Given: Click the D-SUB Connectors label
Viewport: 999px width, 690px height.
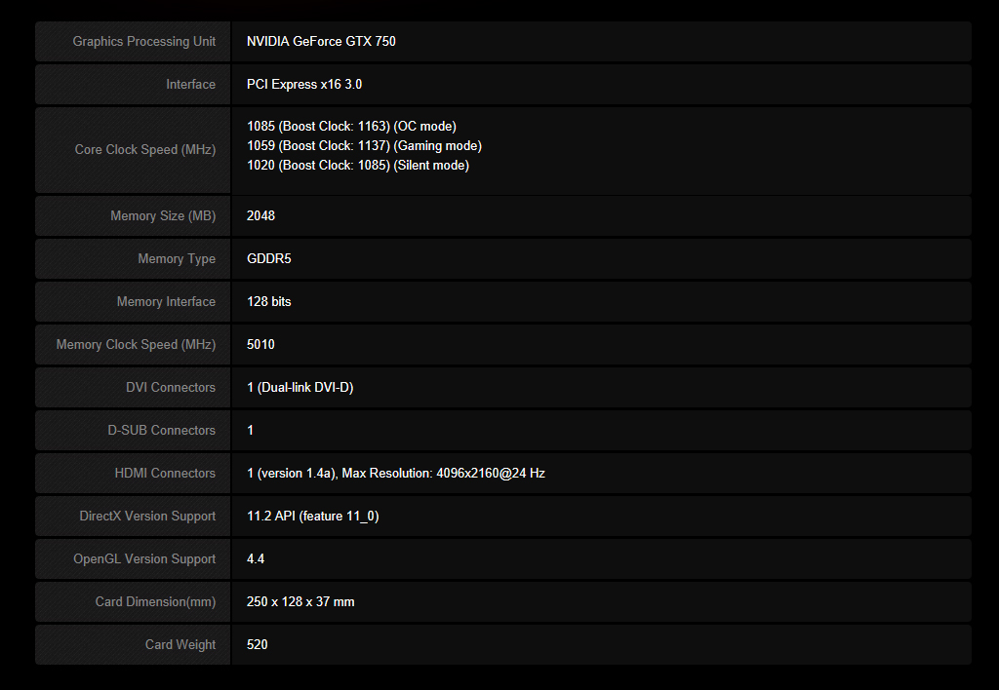Looking at the screenshot, I should (161, 430).
